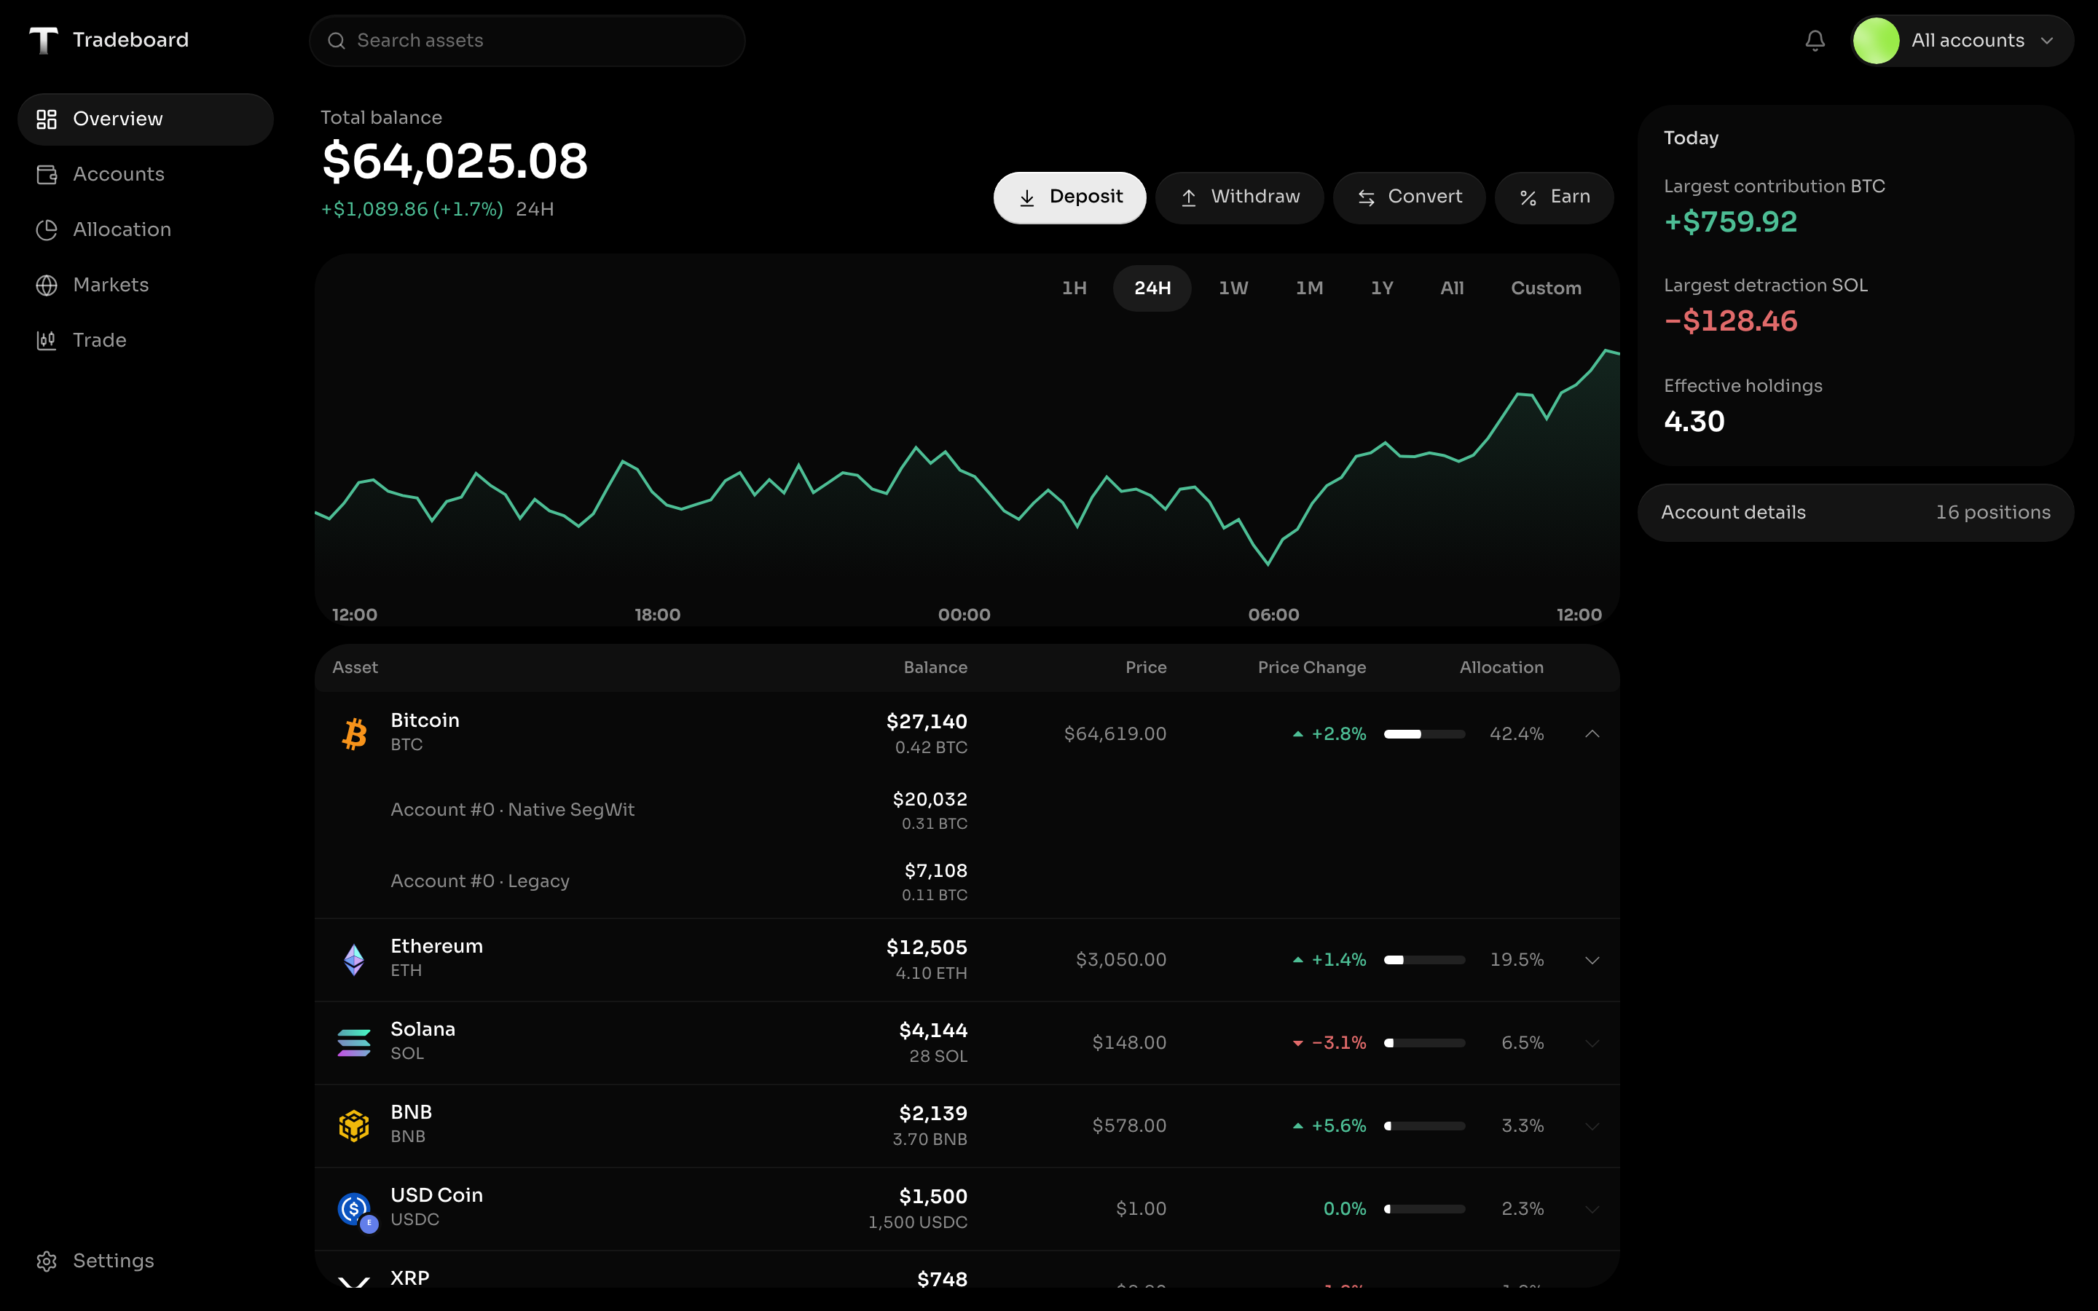The height and width of the screenshot is (1311, 2098).
Task: Click the balance line chart
Action: point(967,460)
